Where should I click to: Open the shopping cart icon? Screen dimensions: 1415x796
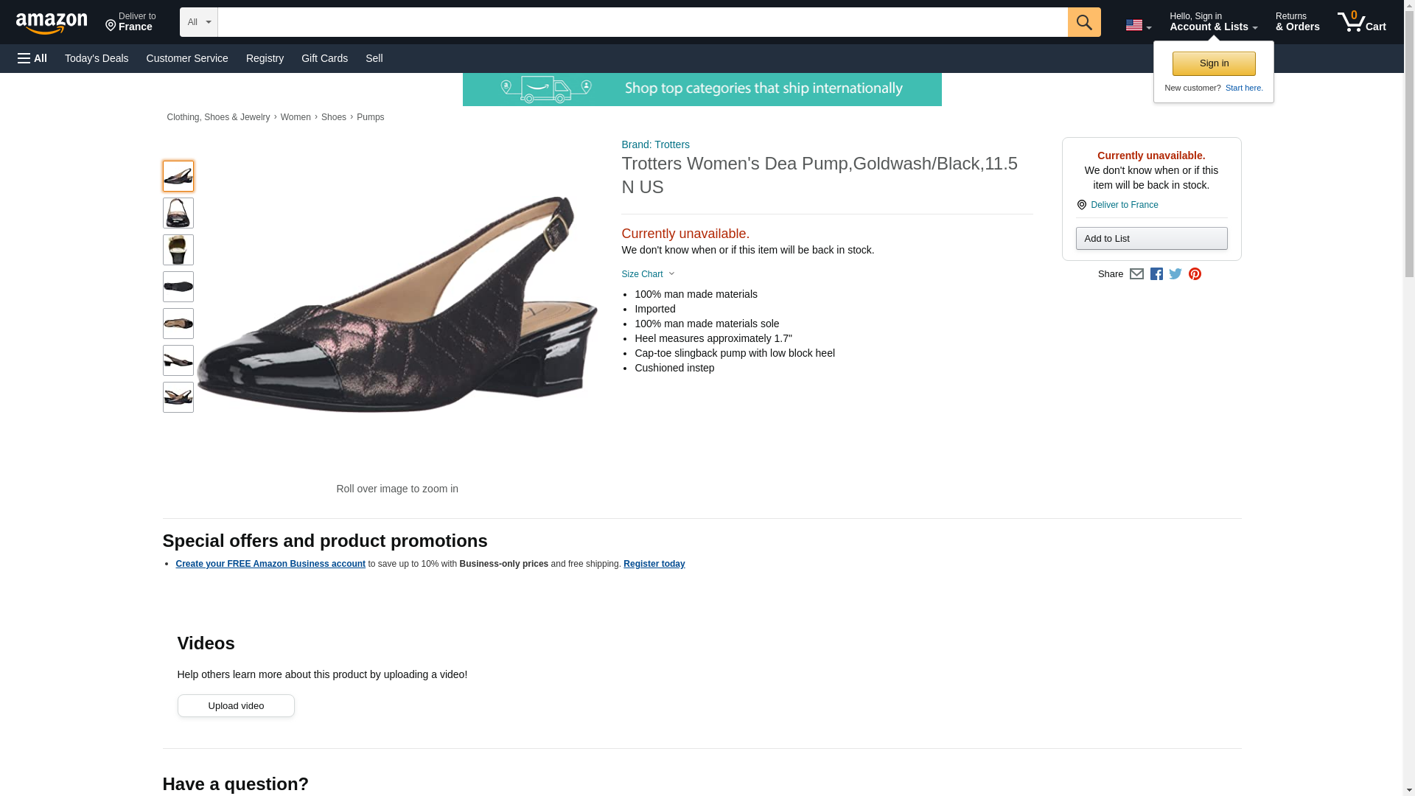1362,21
